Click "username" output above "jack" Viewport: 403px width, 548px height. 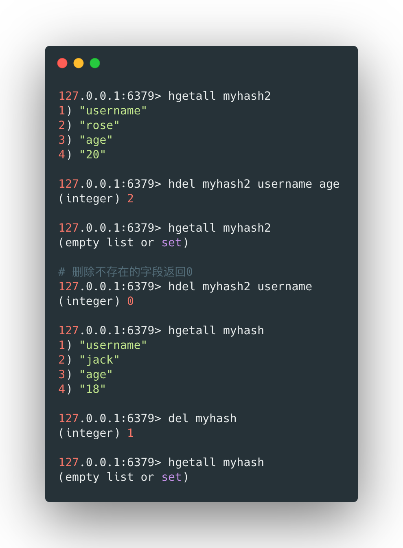coord(113,345)
